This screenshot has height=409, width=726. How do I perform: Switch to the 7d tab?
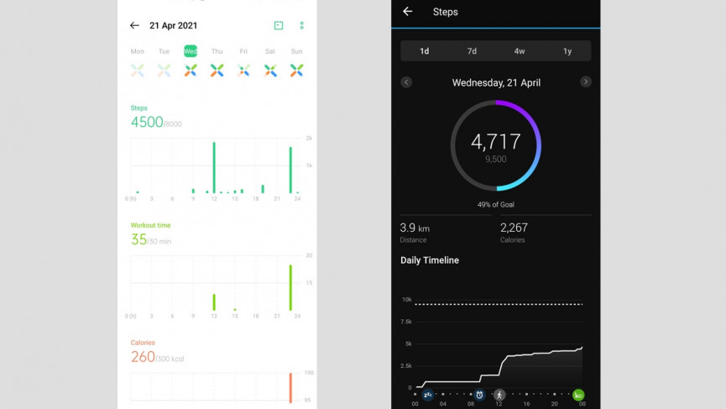click(x=472, y=51)
